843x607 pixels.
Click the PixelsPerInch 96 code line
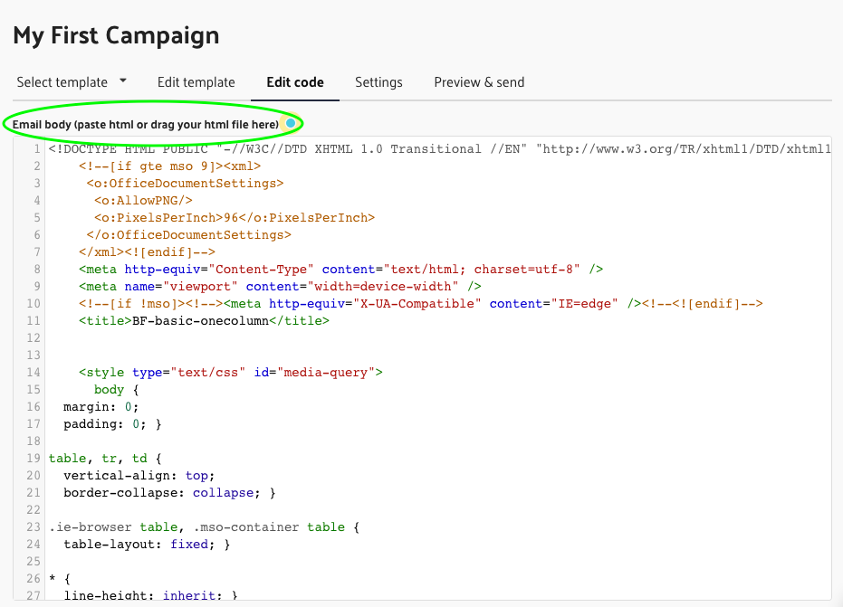tap(234, 218)
